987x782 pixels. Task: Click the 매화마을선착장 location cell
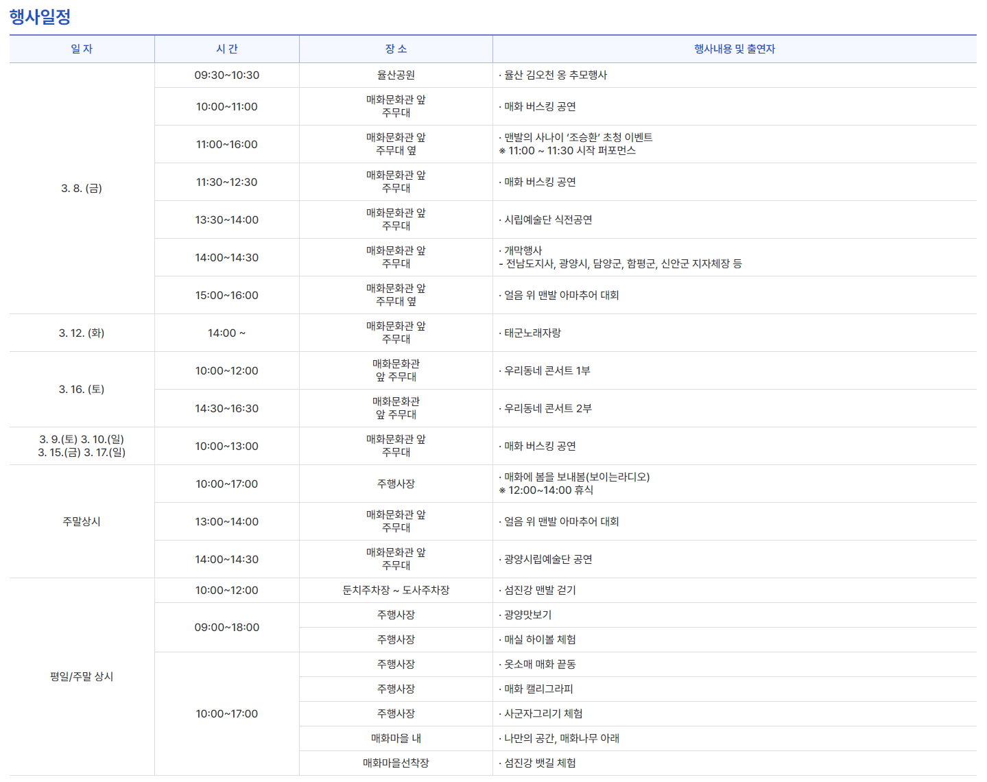(396, 763)
